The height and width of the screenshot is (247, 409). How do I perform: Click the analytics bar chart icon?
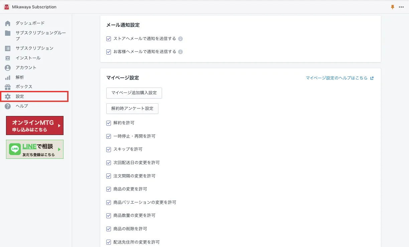coord(8,78)
